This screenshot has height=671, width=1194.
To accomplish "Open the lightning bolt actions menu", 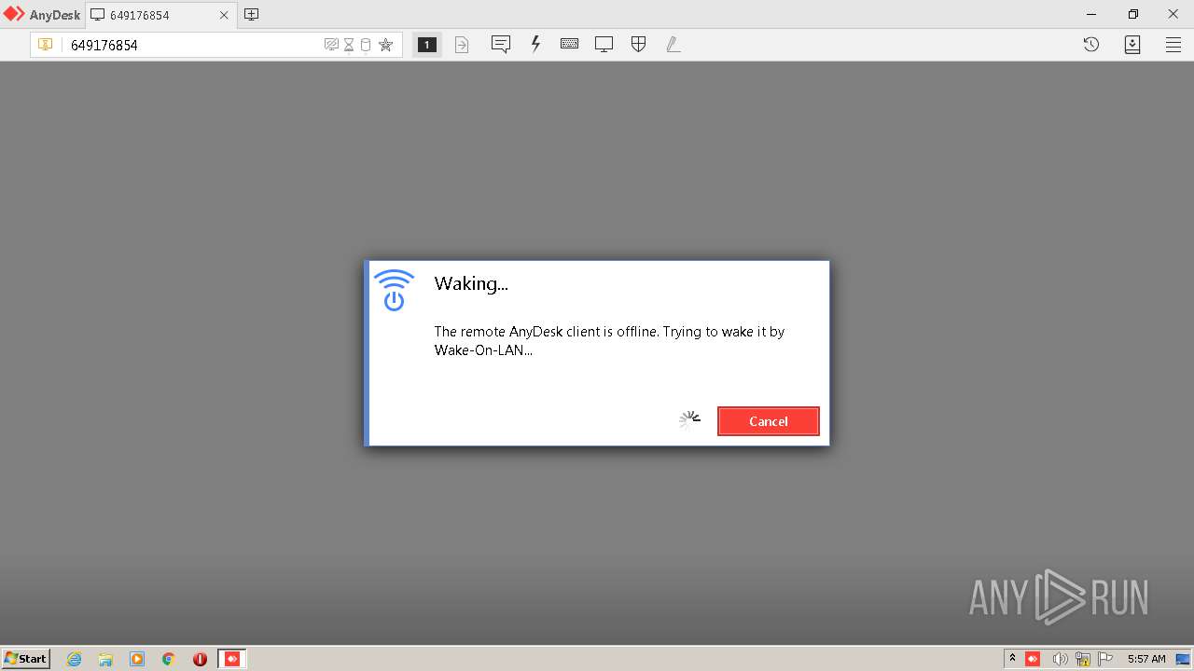I will (x=535, y=44).
